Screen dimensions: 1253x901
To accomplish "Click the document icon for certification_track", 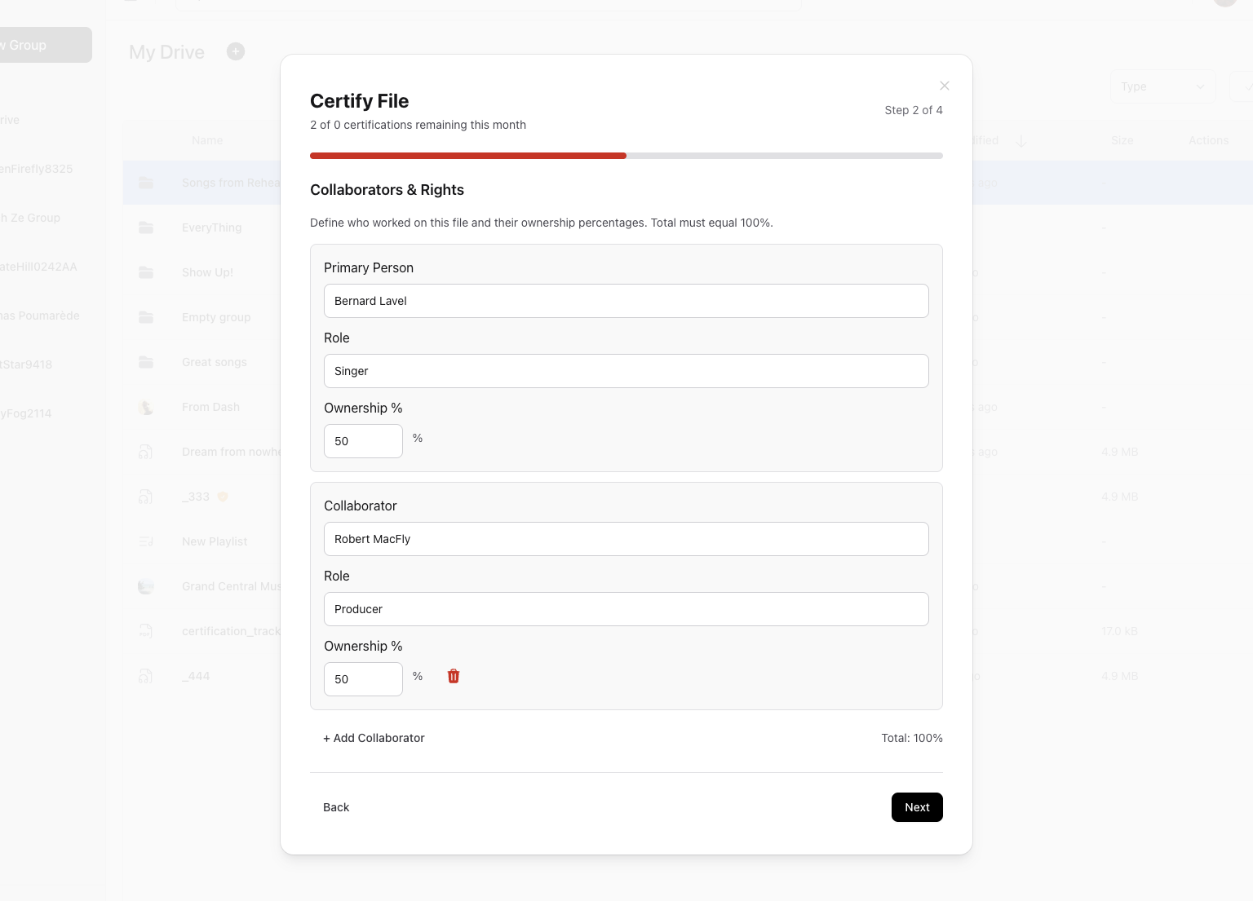I will click(146, 630).
